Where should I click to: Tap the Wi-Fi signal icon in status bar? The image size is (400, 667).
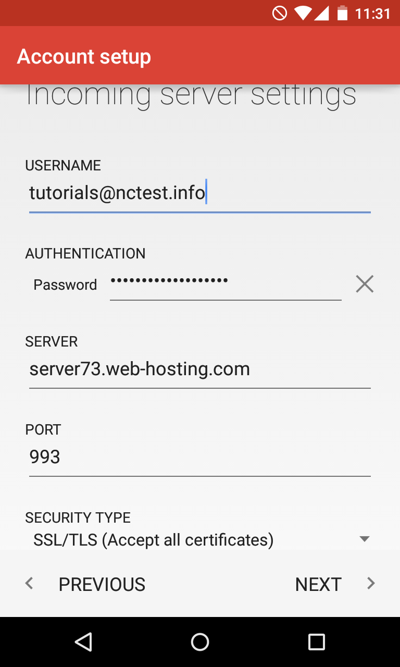coord(302,13)
